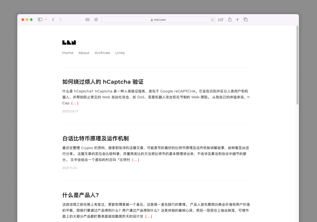Click the star bookmarks icon

[x=96, y=19]
